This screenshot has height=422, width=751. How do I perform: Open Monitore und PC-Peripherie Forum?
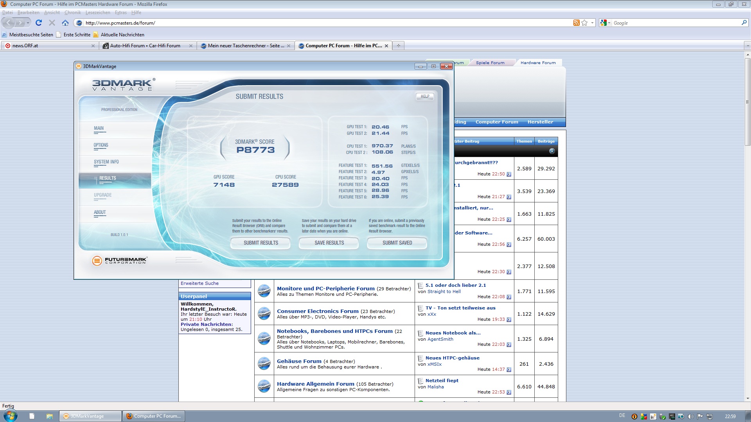[x=325, y=288]
